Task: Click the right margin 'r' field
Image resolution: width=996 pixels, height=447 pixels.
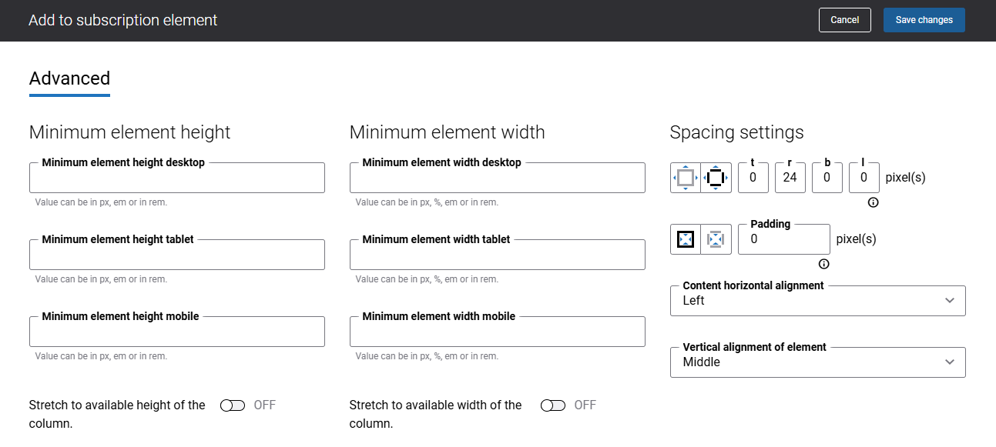Action: coord(790,178)
